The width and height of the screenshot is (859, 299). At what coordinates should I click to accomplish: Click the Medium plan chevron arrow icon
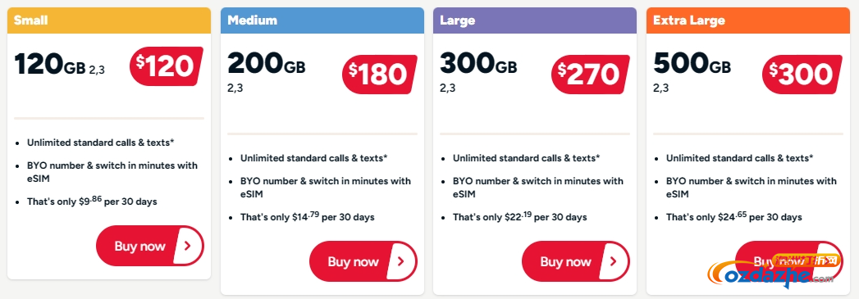pyautogui.click(x=401, y=261)
